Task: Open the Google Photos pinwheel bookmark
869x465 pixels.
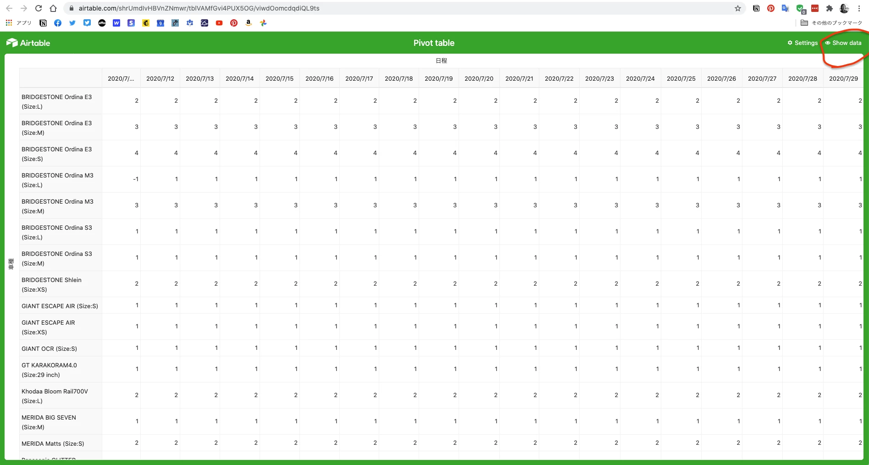Action: point(263,23)
